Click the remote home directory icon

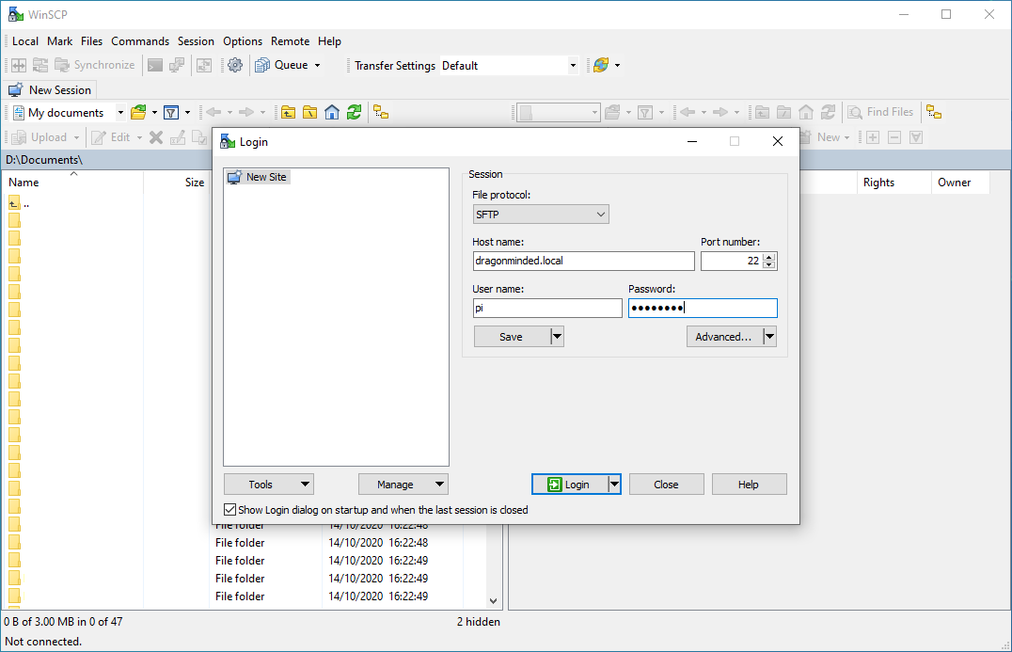805,112
